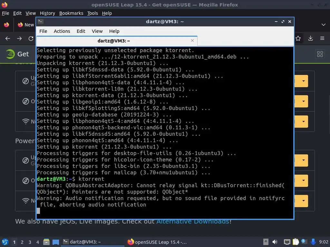Click the line 'Setting up geoip-database (20191224-3)'
330x247 pixels.
point(104,114)
